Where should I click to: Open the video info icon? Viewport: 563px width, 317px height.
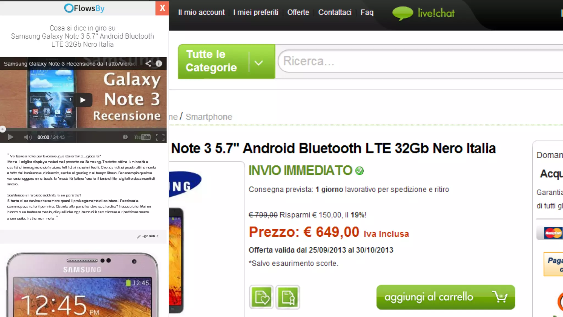click(x=159, y=64)
